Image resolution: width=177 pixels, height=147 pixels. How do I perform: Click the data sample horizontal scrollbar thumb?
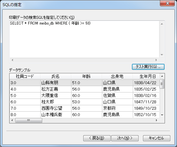29,120
